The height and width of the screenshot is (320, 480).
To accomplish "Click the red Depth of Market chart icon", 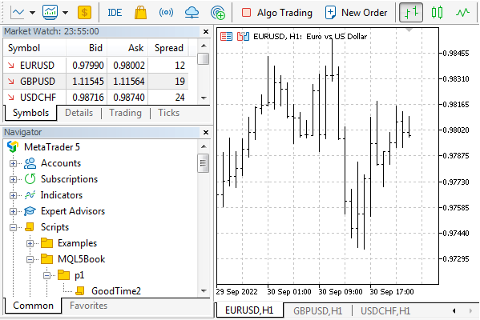I will 227,37.
